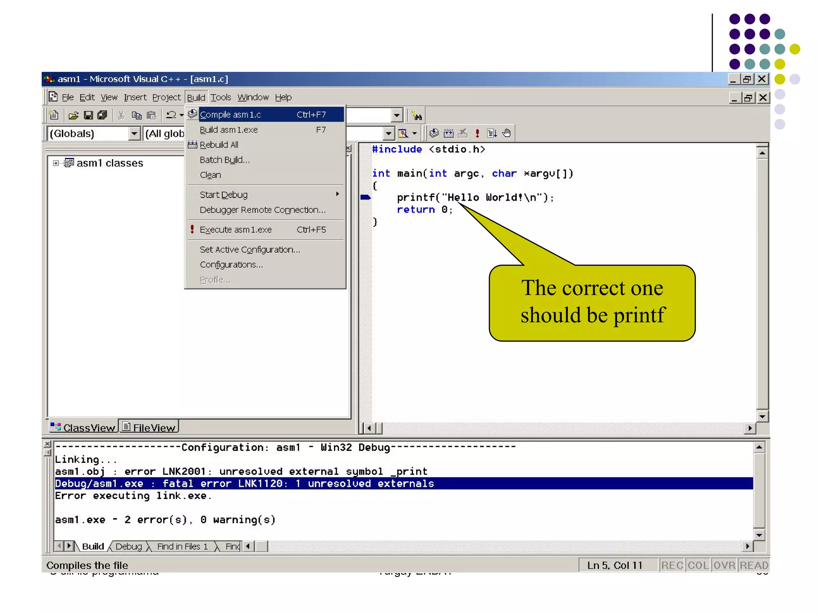Open Batch Build dialog entry
Screen dimensions: 818x614
tap(266, 160)
